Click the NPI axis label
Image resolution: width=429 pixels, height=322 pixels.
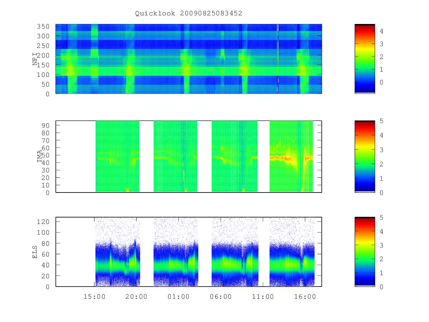tap(35, 59)
